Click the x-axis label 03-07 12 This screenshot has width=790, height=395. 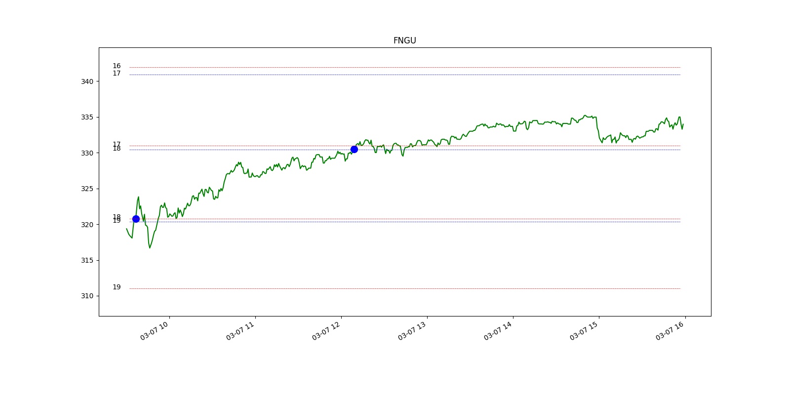[326, 331]
